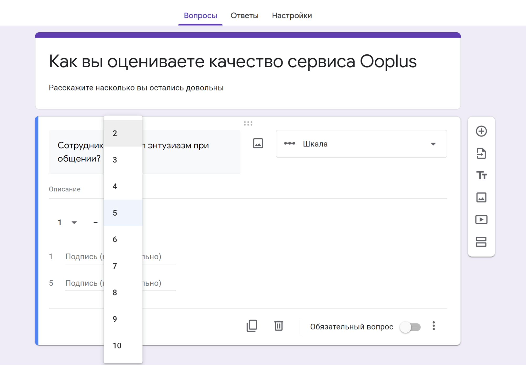
Task: Click the drag handle dots above question
Action: coord(248,123)
